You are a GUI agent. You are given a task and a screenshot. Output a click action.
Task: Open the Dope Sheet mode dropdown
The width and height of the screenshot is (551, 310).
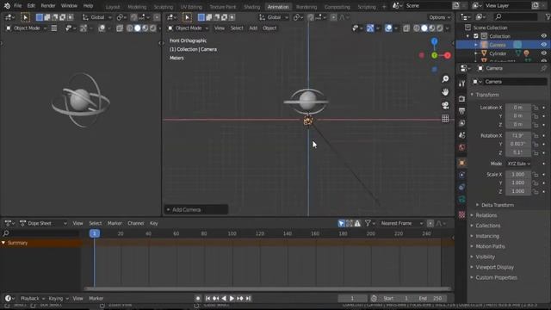tap(44, 223)
